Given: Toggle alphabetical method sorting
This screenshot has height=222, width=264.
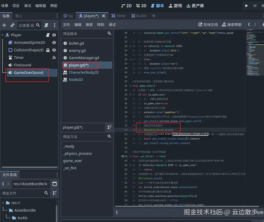Looking at the screenshot, I should coord(109,127).
